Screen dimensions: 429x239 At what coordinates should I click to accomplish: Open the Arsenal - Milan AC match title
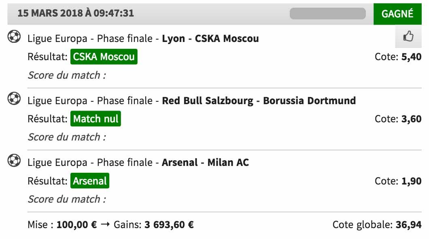[206, 163]
